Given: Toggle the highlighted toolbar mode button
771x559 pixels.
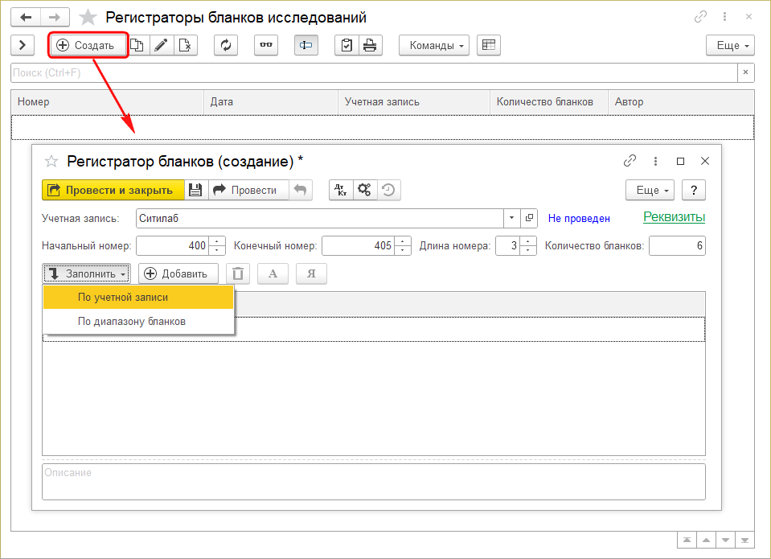Looking at the screenshot, I should [306, 45].
